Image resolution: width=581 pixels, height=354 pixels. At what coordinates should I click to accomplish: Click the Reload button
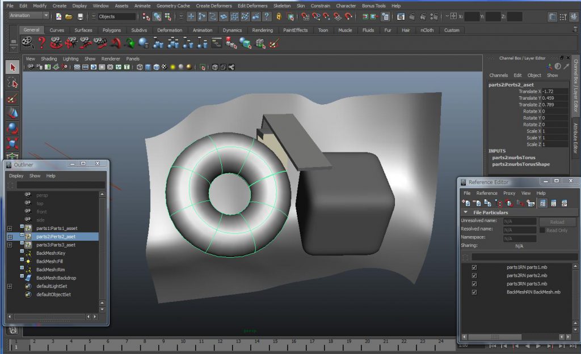click(557, 222)
